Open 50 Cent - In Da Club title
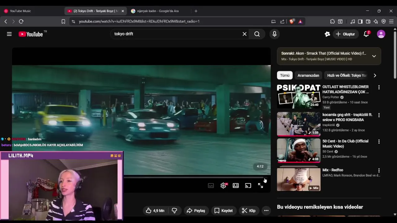397x223 pixels. (346, 144)
